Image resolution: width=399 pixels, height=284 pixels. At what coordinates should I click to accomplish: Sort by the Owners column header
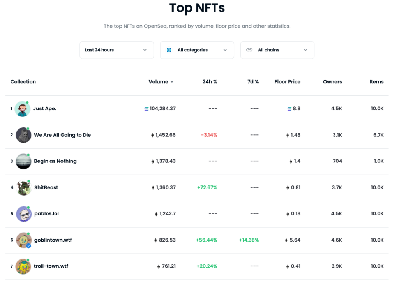(x=332, y=82)
